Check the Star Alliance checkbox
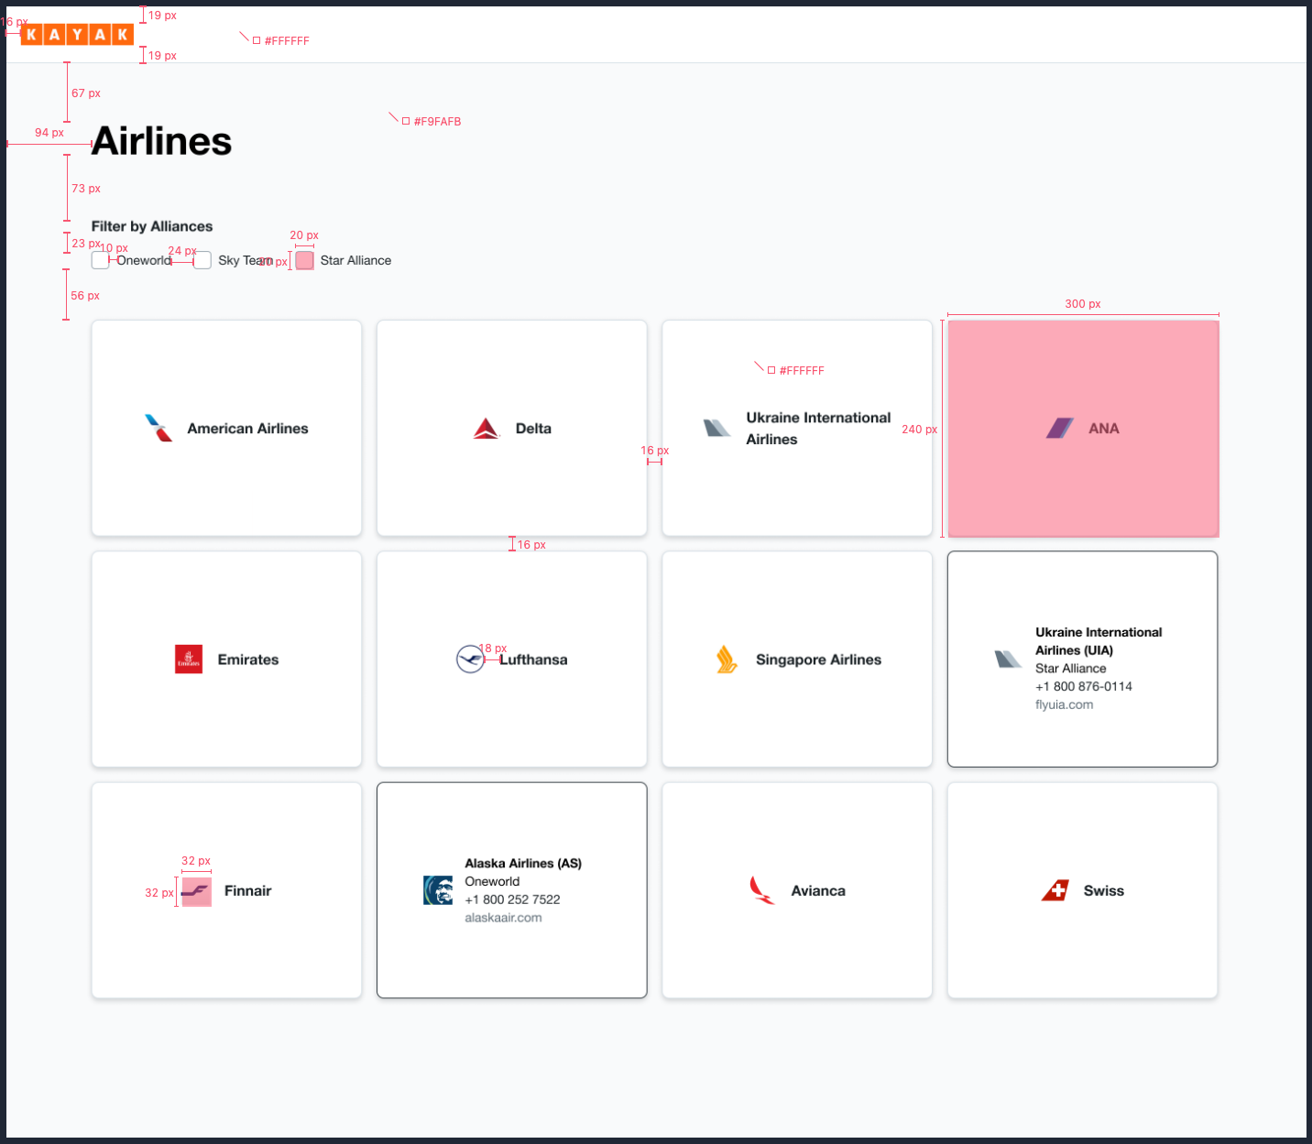This screenshot has height=1144, width=1312. tap(305, 260)
